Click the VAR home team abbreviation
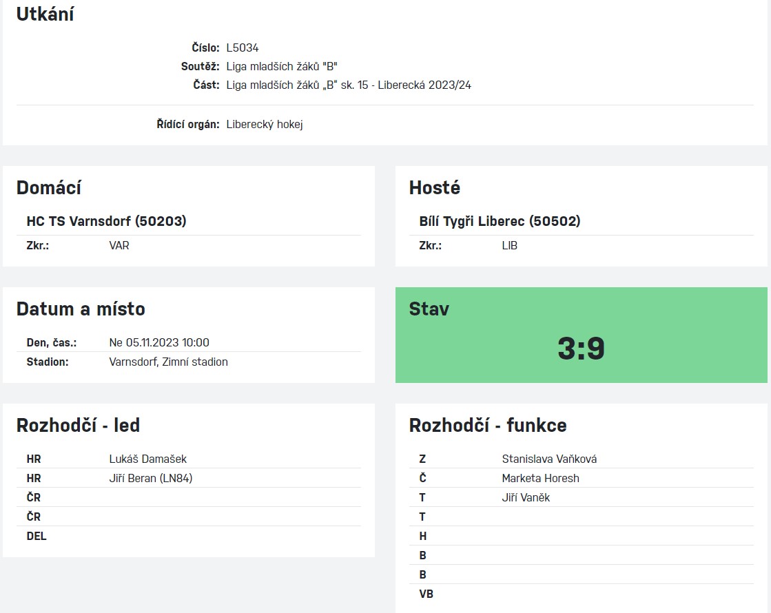 tap(119, 245)
